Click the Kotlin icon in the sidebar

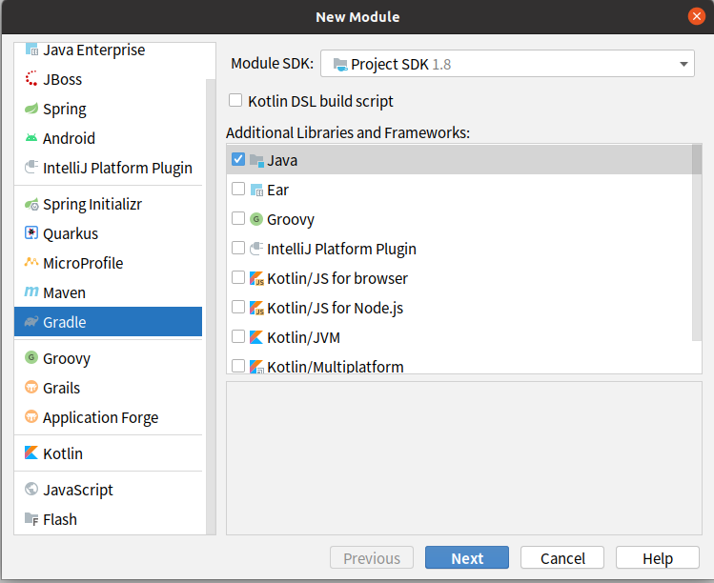coord(31,452)
